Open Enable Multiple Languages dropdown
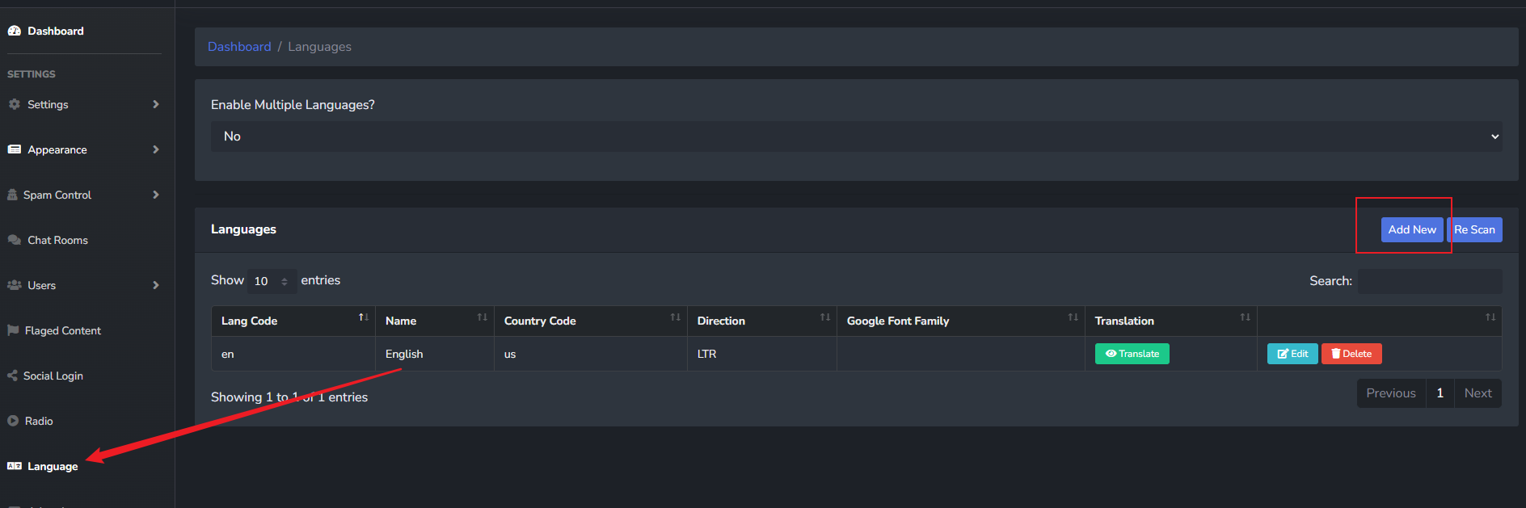Viewport: 1526px width, 508px height. [856, 136]
